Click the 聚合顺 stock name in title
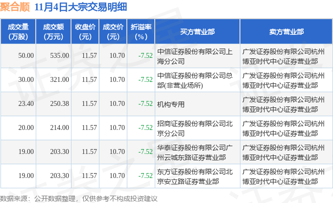The width and height of the screenshot is (333, 203). click(x=15, y=7)
